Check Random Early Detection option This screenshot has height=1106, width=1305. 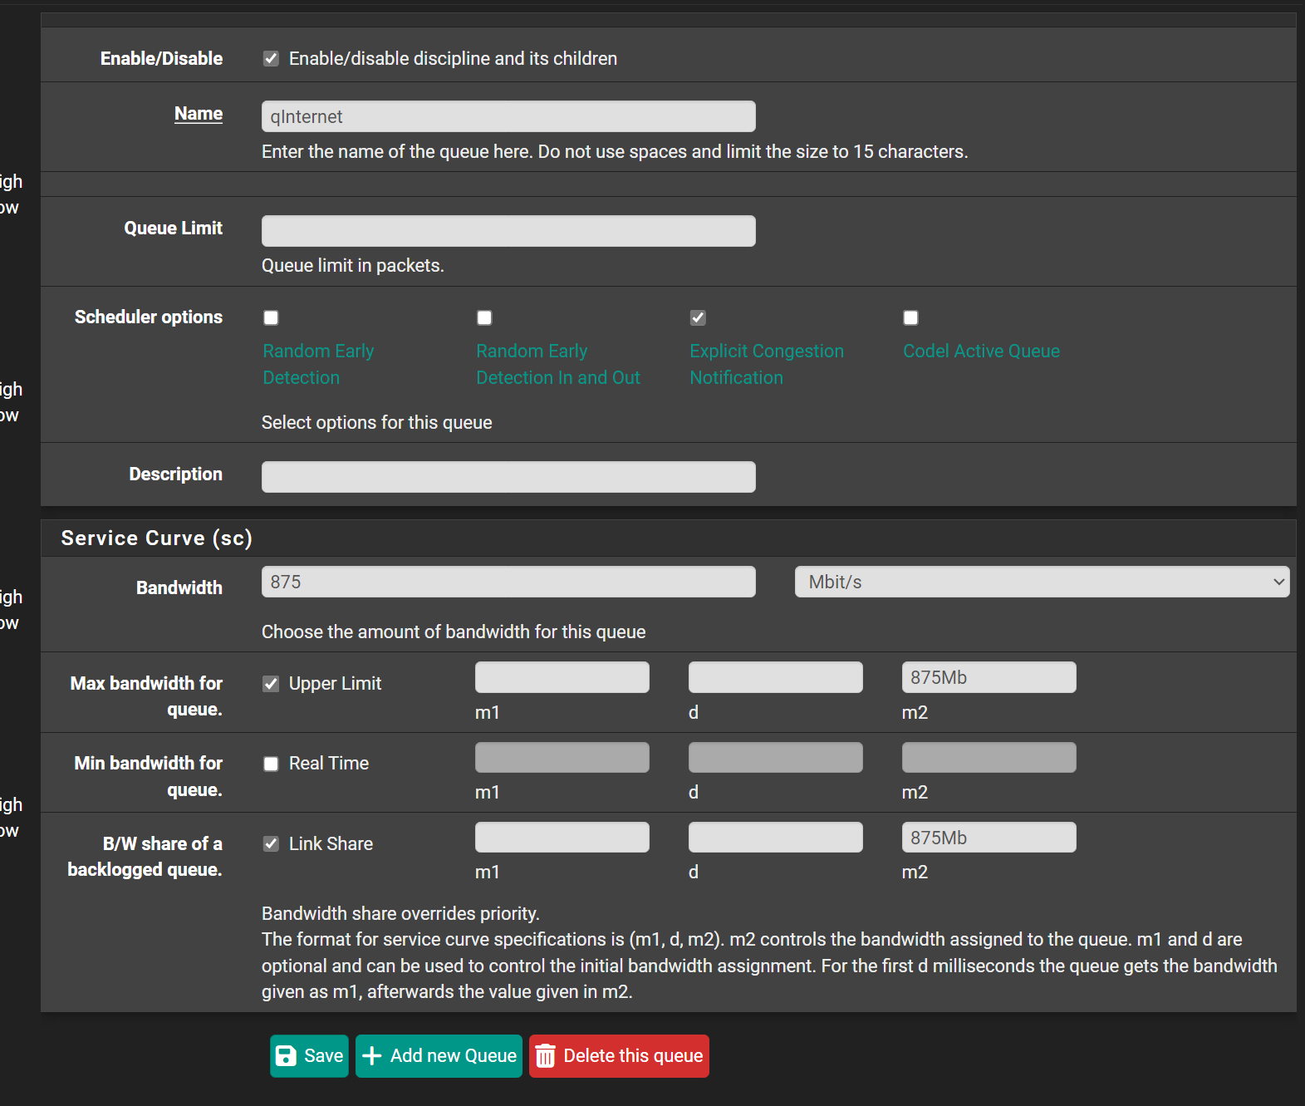point(271,317)
